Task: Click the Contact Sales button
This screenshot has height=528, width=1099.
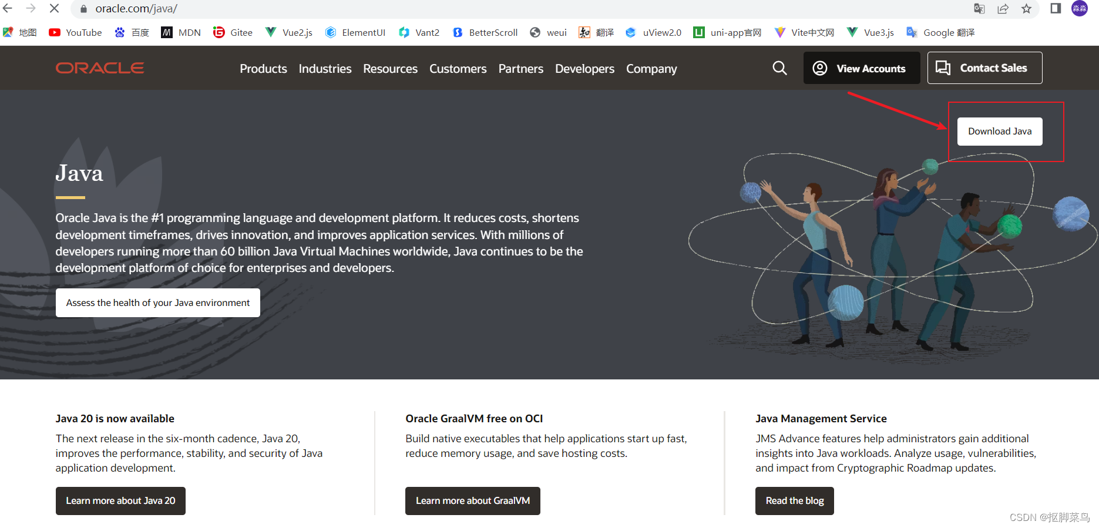Action: pyautogui.click(x=984, y=68)
